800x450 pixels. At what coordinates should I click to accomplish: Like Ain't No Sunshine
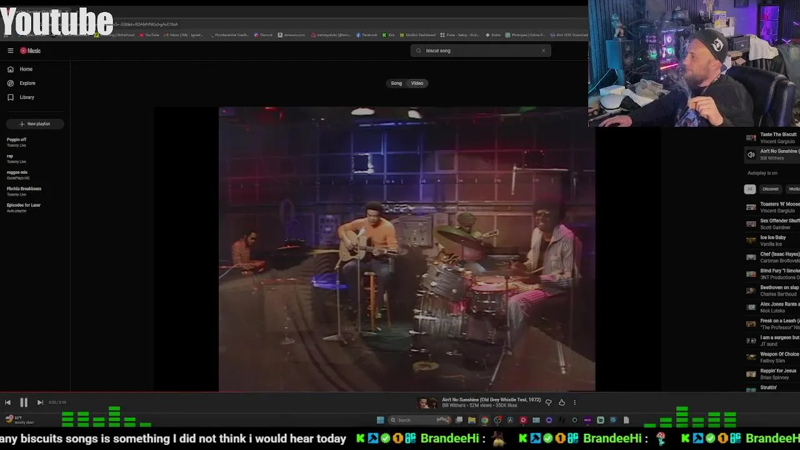point(561,402)
